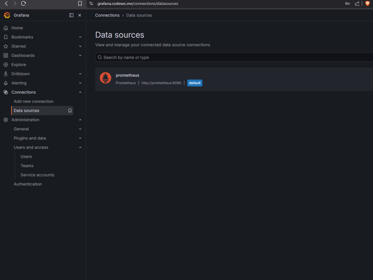Open Brave shields icon

pos(367,4)
